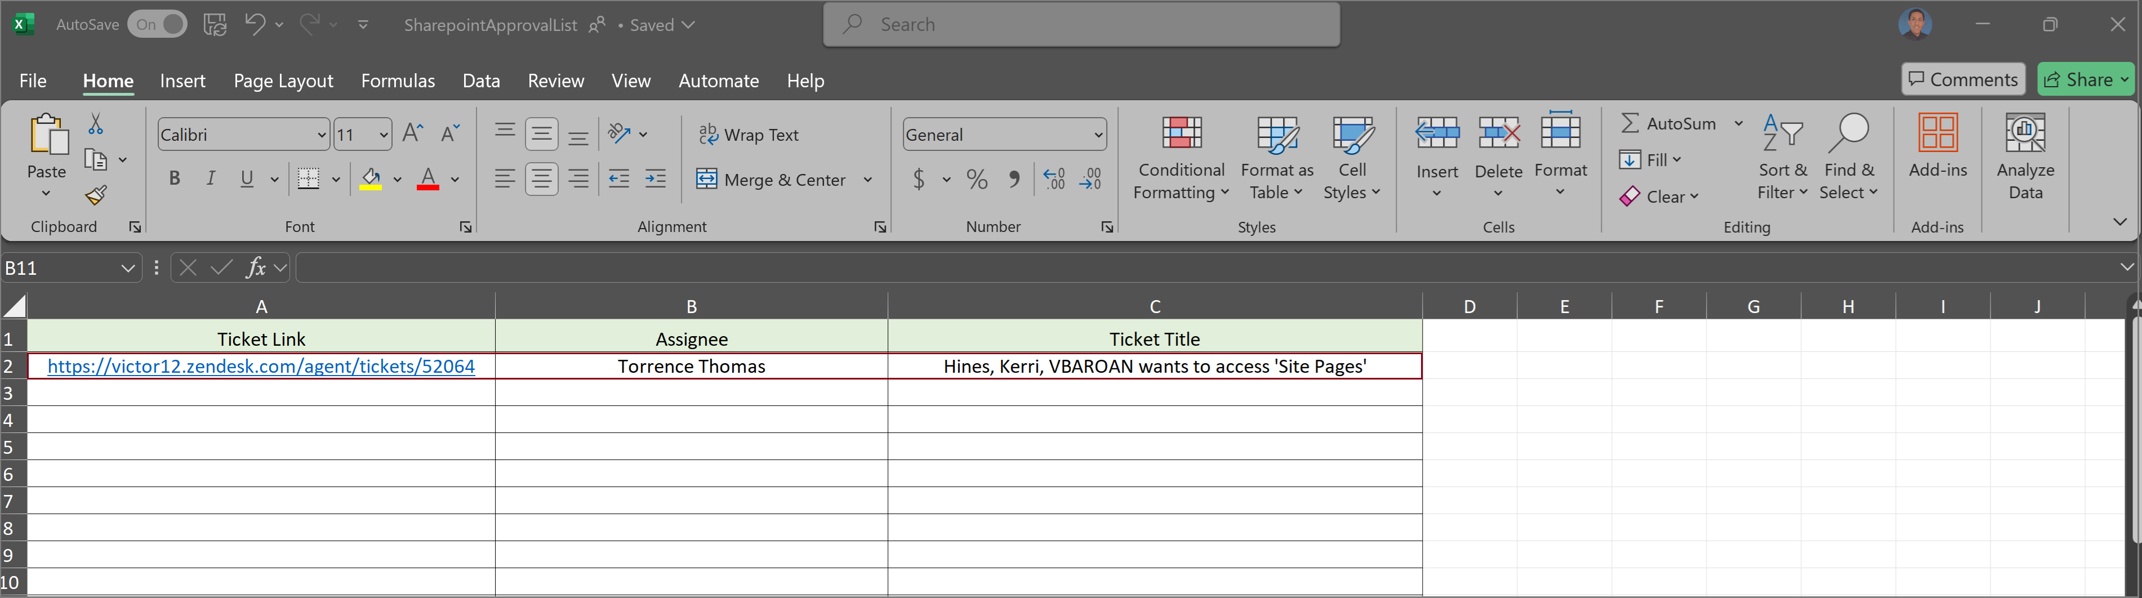Select column C header
The image size is (2142, 598).
pos(1154,306)
